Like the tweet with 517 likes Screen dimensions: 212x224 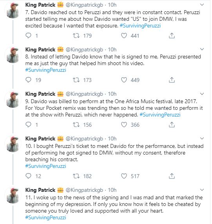(x=124, y=176)
